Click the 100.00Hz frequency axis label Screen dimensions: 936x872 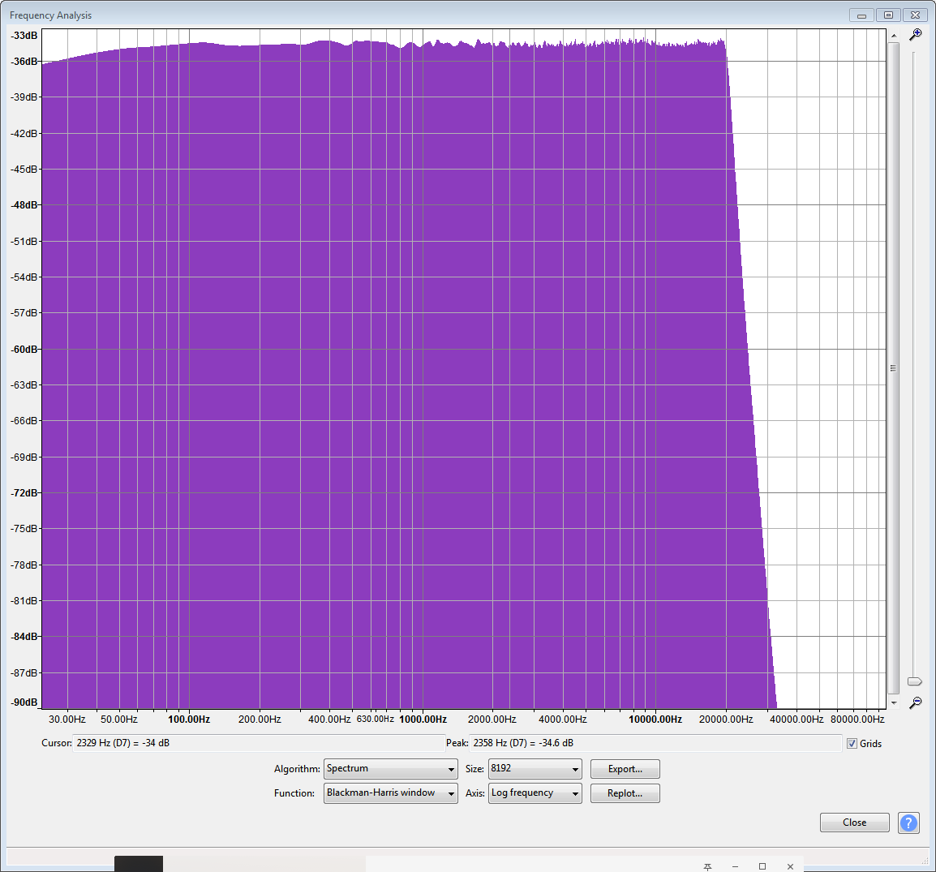pyautogui.click(x=189, y=720)
